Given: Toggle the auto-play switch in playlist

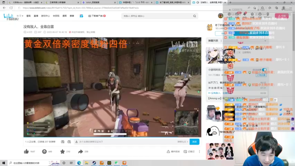Looking at the screenshot, I should point(264,70).
